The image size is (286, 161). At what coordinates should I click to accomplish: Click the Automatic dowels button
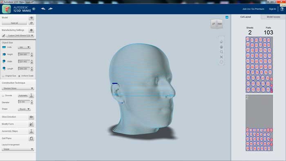point(23,96)
